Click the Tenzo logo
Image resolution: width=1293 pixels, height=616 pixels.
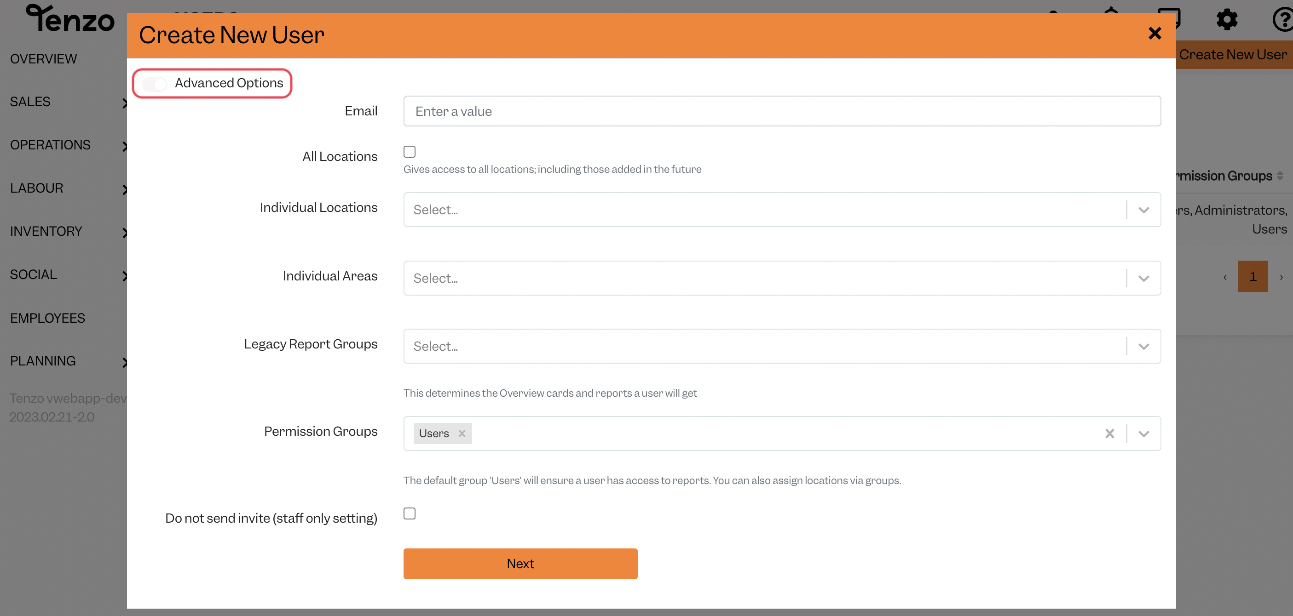pos(70,18)
